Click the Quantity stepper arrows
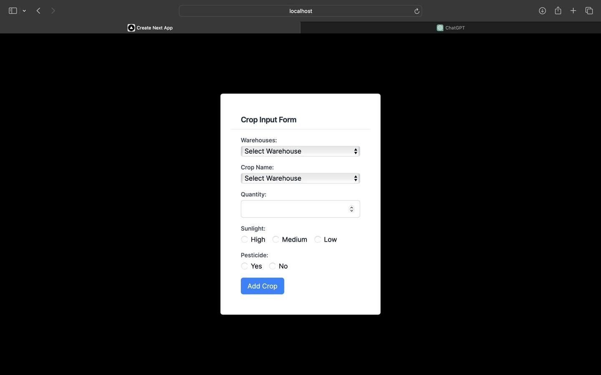Image resolution: width=601 pixels, height=375 pixels. coord(351,209)
